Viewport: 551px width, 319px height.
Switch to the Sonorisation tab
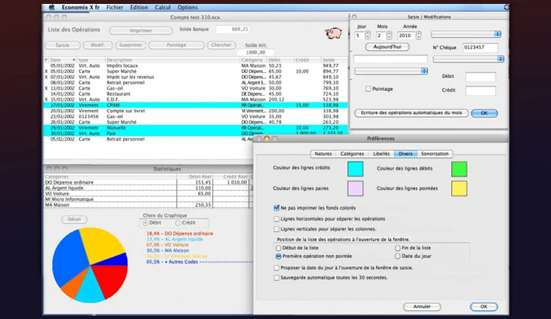[x=435, y=154]
